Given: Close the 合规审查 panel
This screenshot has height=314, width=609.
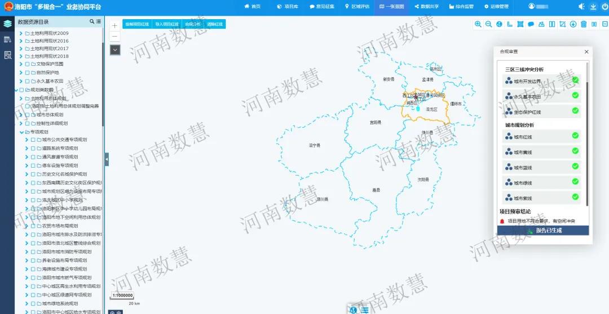Looking at the screenshot, I should click(x=586, y=52).
